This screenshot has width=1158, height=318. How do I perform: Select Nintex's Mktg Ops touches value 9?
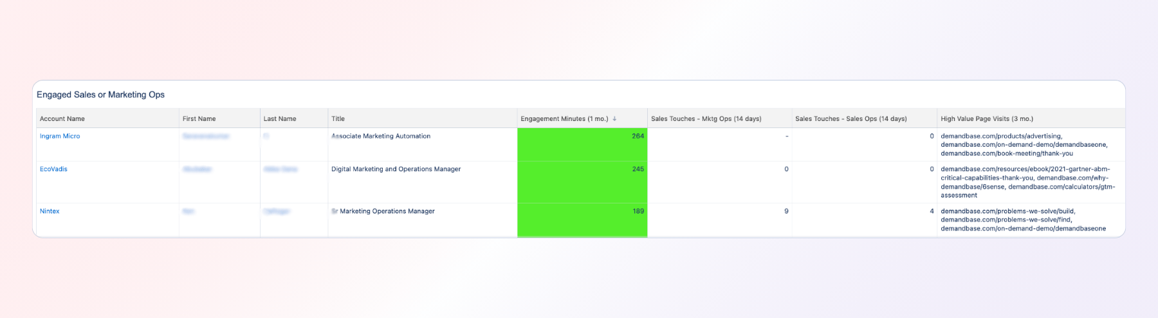(786, 211)
